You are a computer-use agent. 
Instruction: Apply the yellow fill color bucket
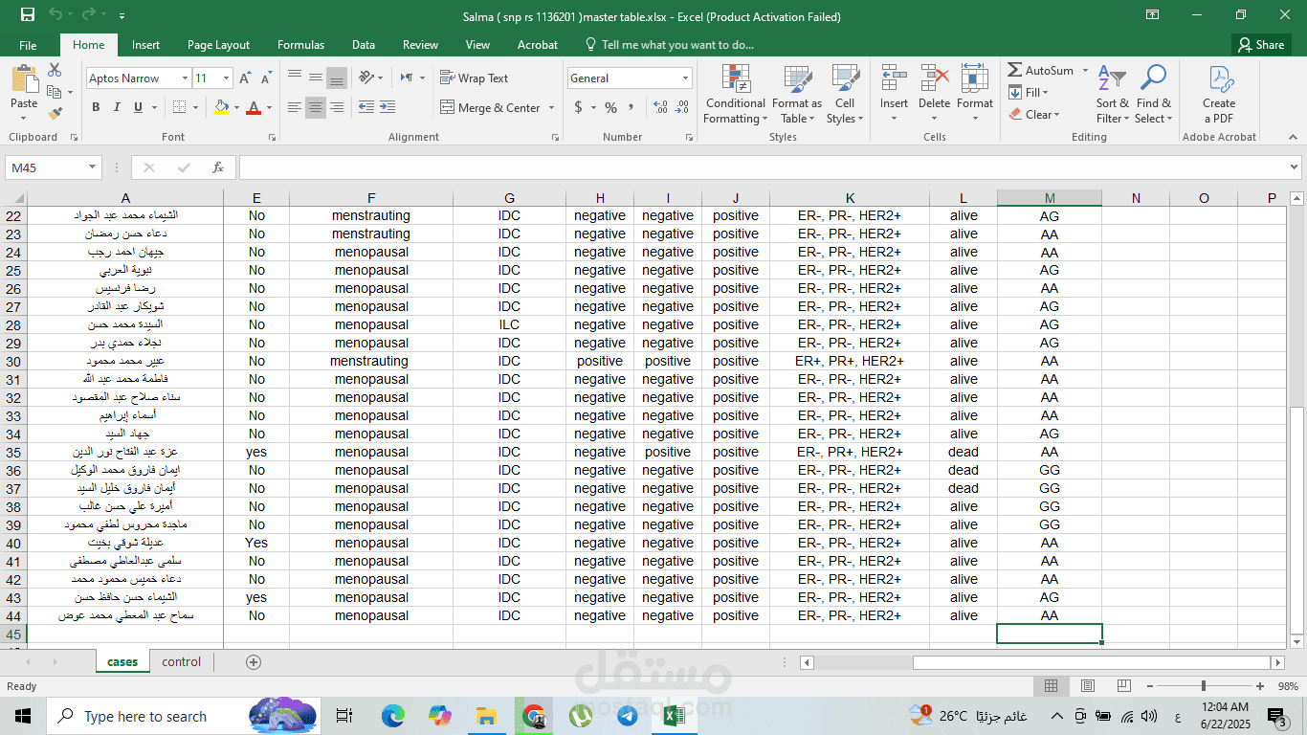(x=222, y=107)
